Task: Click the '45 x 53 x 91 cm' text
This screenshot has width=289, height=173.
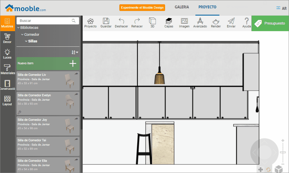Action: [x=28, y=83]
